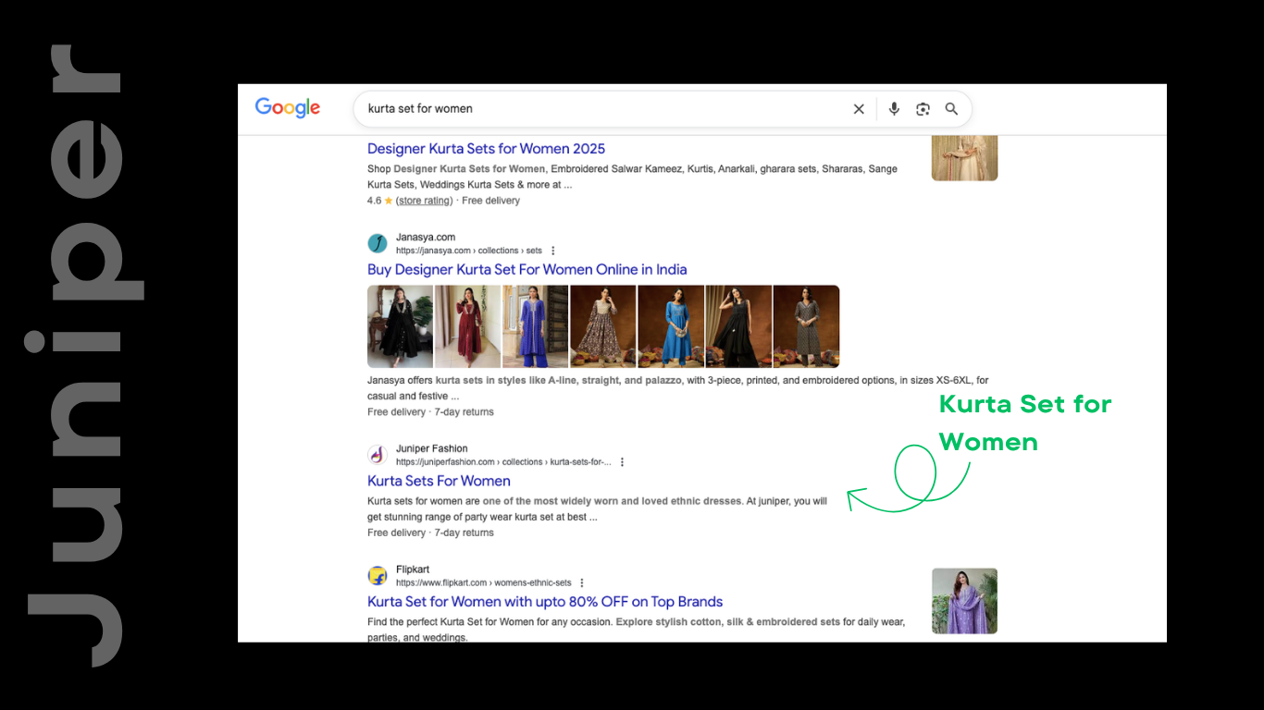Open the black kurta thumbnail, first in Janasya row
This screenshot has width=1264, height=710.
point(400,326)
